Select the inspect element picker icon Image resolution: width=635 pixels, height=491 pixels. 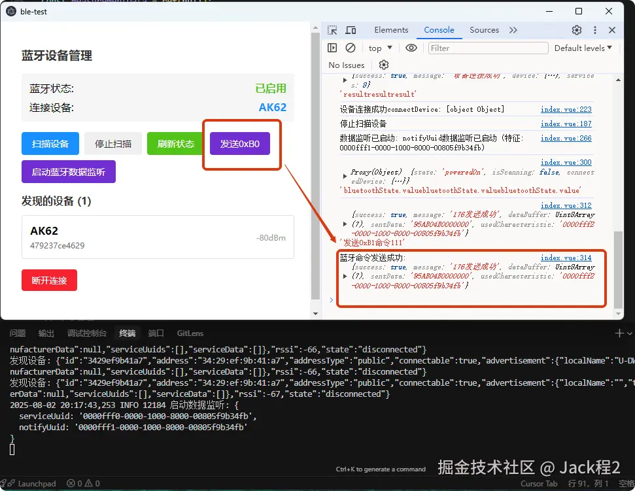[332, 30]
